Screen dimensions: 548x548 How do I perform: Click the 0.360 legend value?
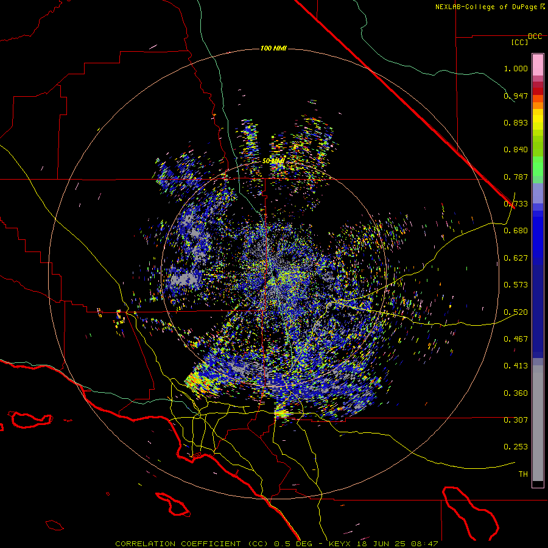[516, 393]
